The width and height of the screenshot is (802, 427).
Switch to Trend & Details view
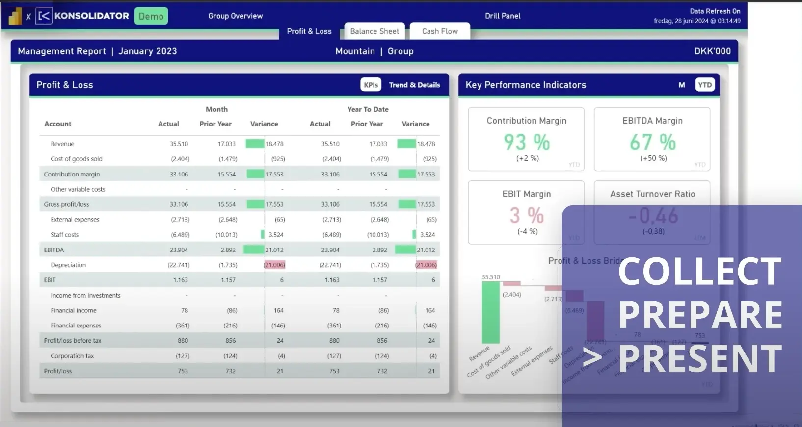415,85
